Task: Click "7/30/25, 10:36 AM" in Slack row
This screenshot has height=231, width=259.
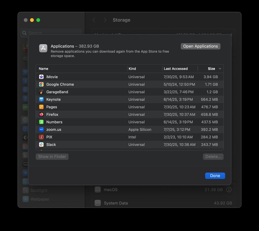Action: tap(179, 144)
